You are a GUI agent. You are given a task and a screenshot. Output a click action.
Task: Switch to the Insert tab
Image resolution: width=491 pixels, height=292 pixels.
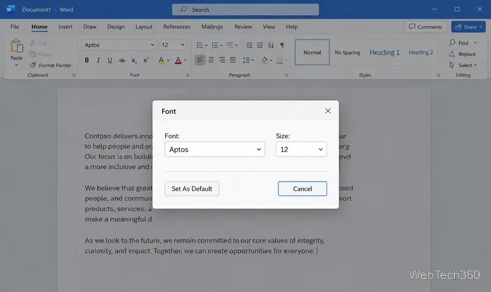coord(65,26)
